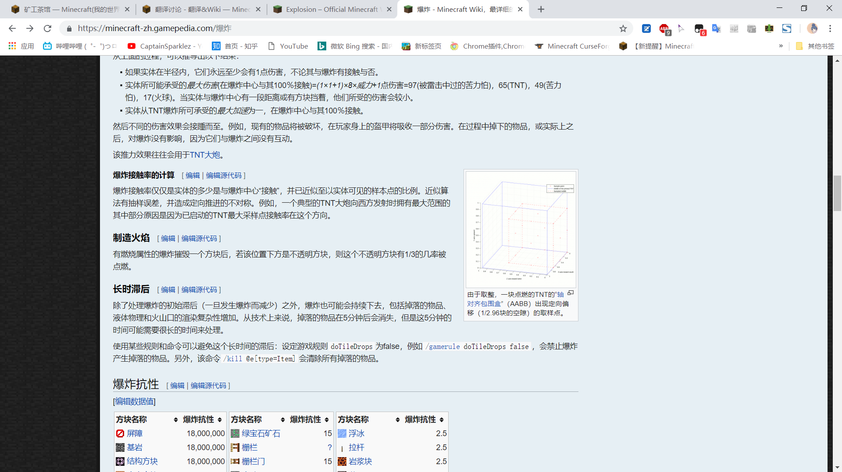Edit source of the 制造火焰 section

tap(199, 239)
